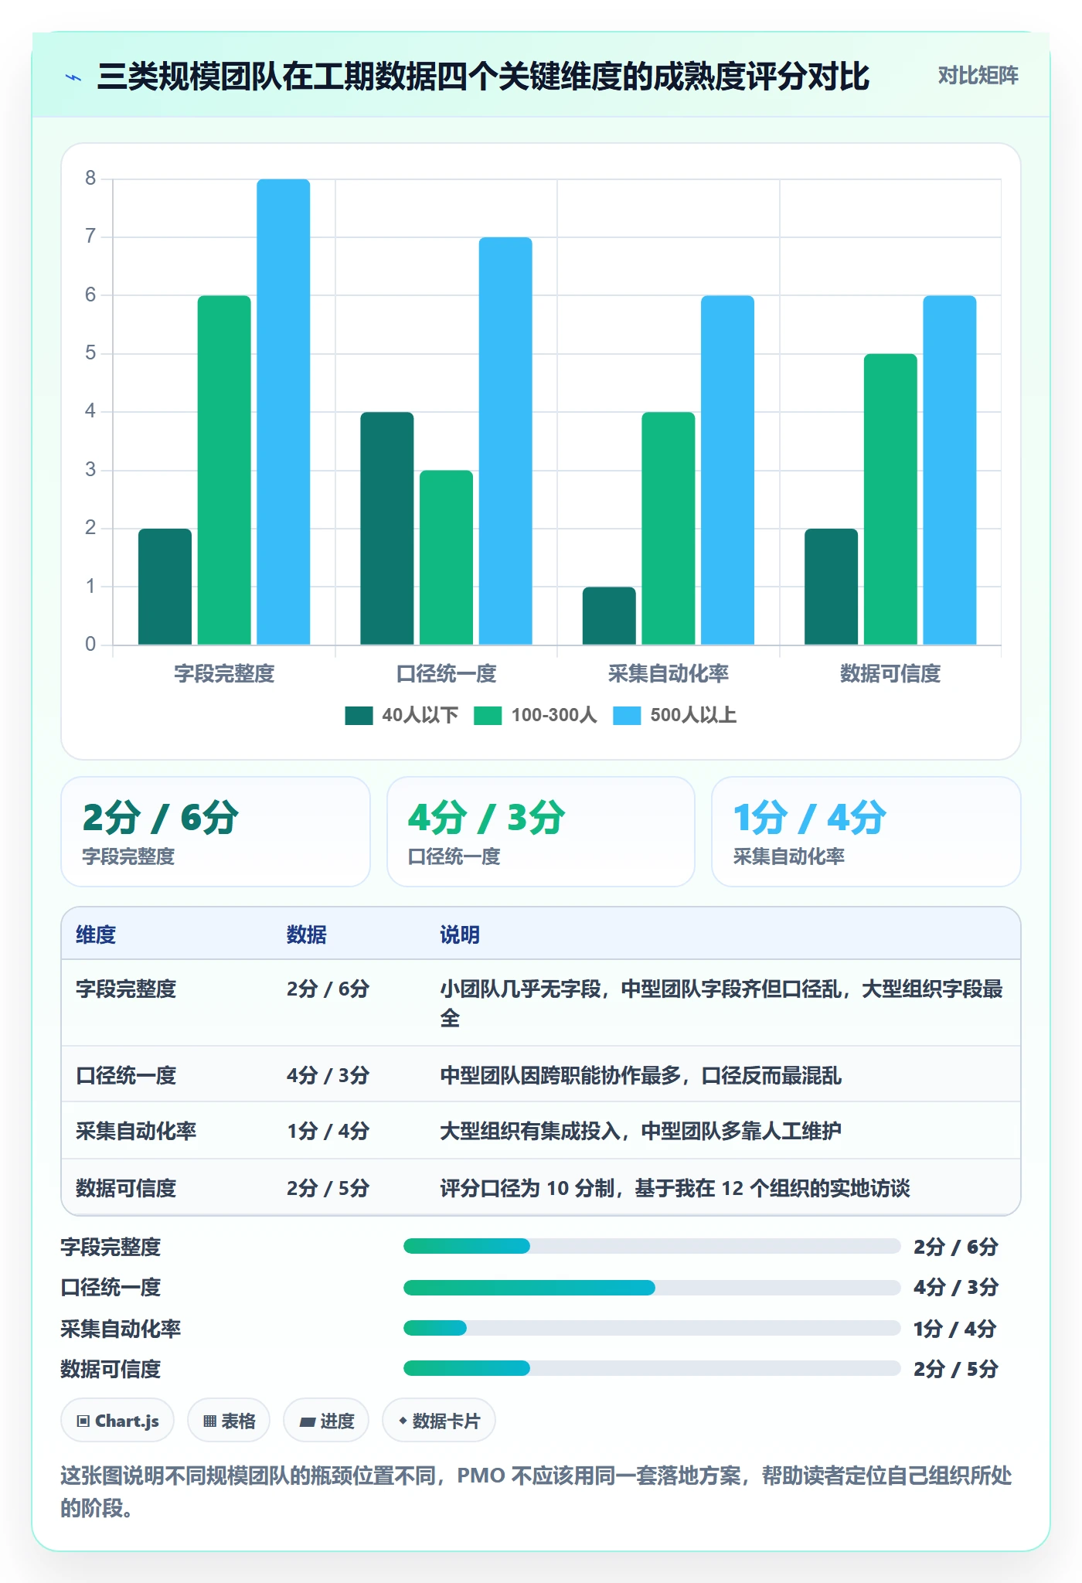Click the 说明 table column header
The height and width of the screenshot is (1583, 1082).
point(460,934)
